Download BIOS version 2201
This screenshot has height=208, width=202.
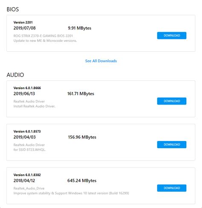(172, 35)
